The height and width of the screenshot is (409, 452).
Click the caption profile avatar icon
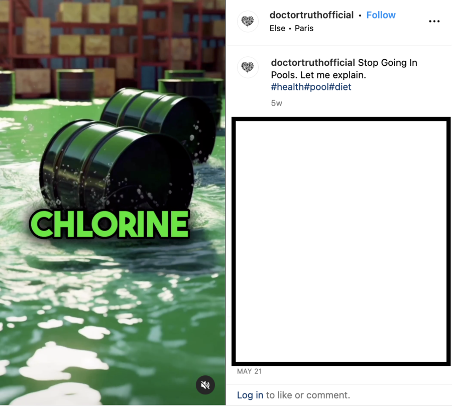(x=248, y=67)
